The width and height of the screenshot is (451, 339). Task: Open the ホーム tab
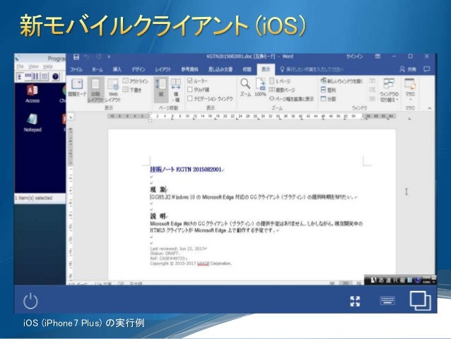click(x=98, y=69)
